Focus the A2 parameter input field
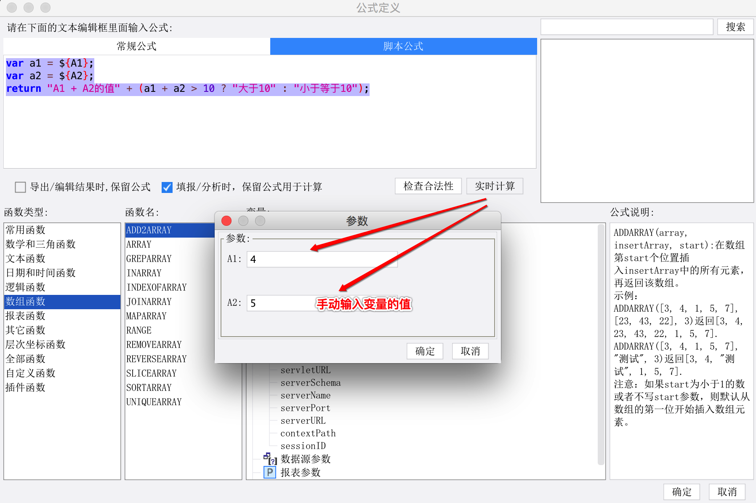The image size is (756, 503). coord(322,303)
